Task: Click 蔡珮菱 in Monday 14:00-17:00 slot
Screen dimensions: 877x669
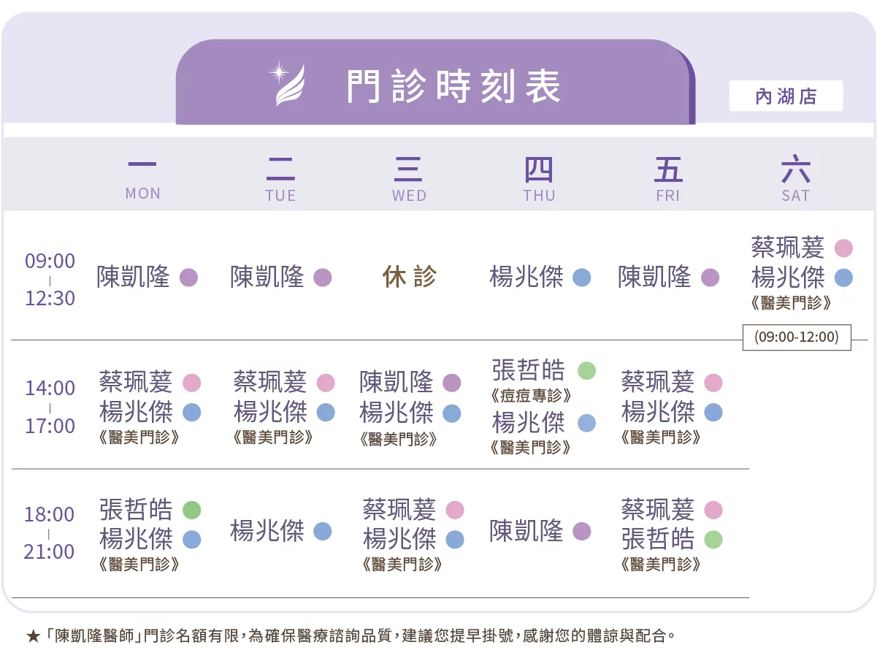Action: point(136,382)
